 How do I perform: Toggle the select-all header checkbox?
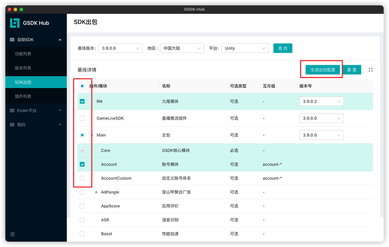click(82, 86)
